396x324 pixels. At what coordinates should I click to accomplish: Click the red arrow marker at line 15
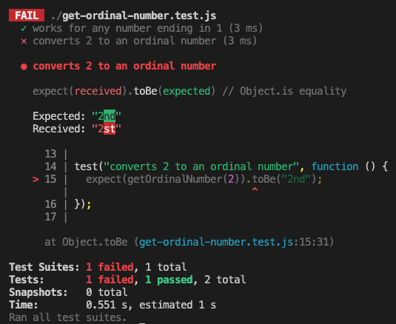tap(36, 180)
